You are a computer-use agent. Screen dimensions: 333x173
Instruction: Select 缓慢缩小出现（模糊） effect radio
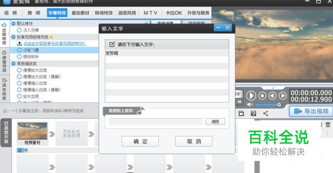[x=19, y=90]
